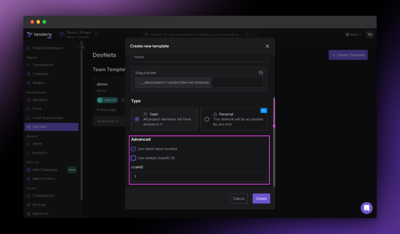Close the Create new template dialog
The width and height of the screenshot is (400, 234).
[267, 46]
